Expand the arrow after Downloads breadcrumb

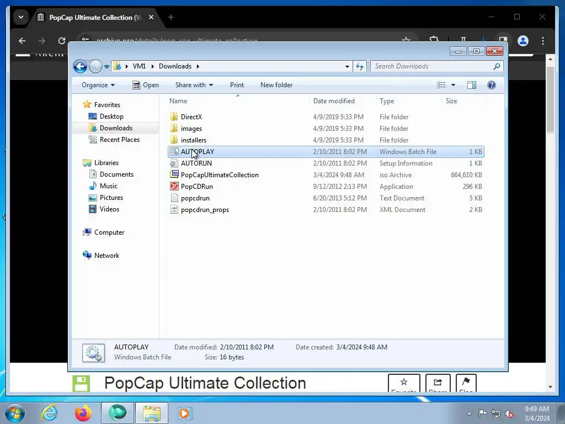198,67
